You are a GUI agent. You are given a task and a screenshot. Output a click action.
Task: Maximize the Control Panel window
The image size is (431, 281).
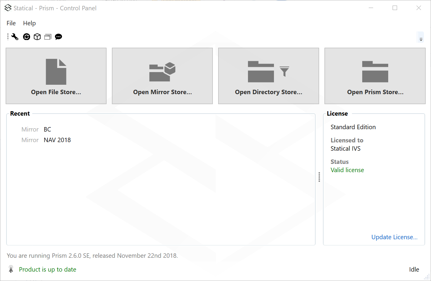point(395,8)
